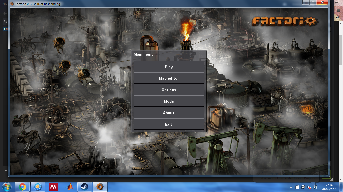343x192 pixels.
Task: Minimize the Factorio window
Action: [306, 3]
